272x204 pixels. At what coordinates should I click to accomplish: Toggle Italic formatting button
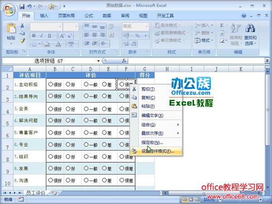coord(41,36)
